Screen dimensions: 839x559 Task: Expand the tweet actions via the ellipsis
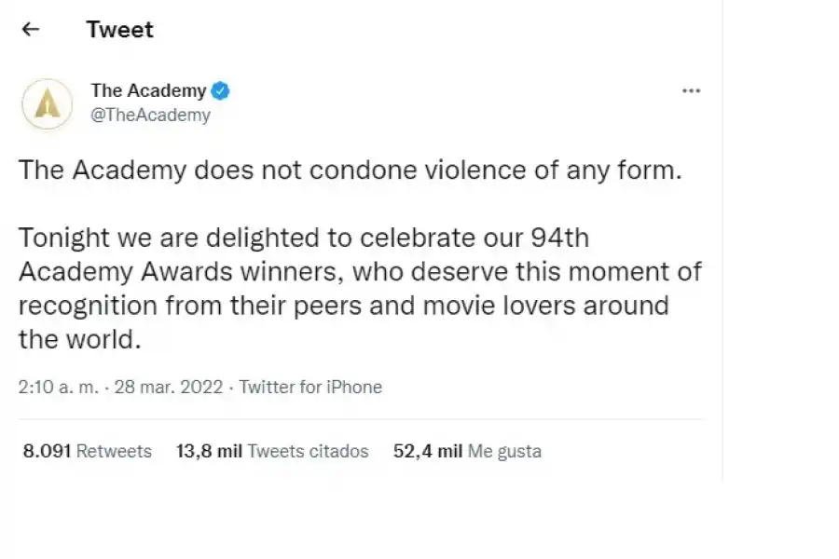[691, 90]
